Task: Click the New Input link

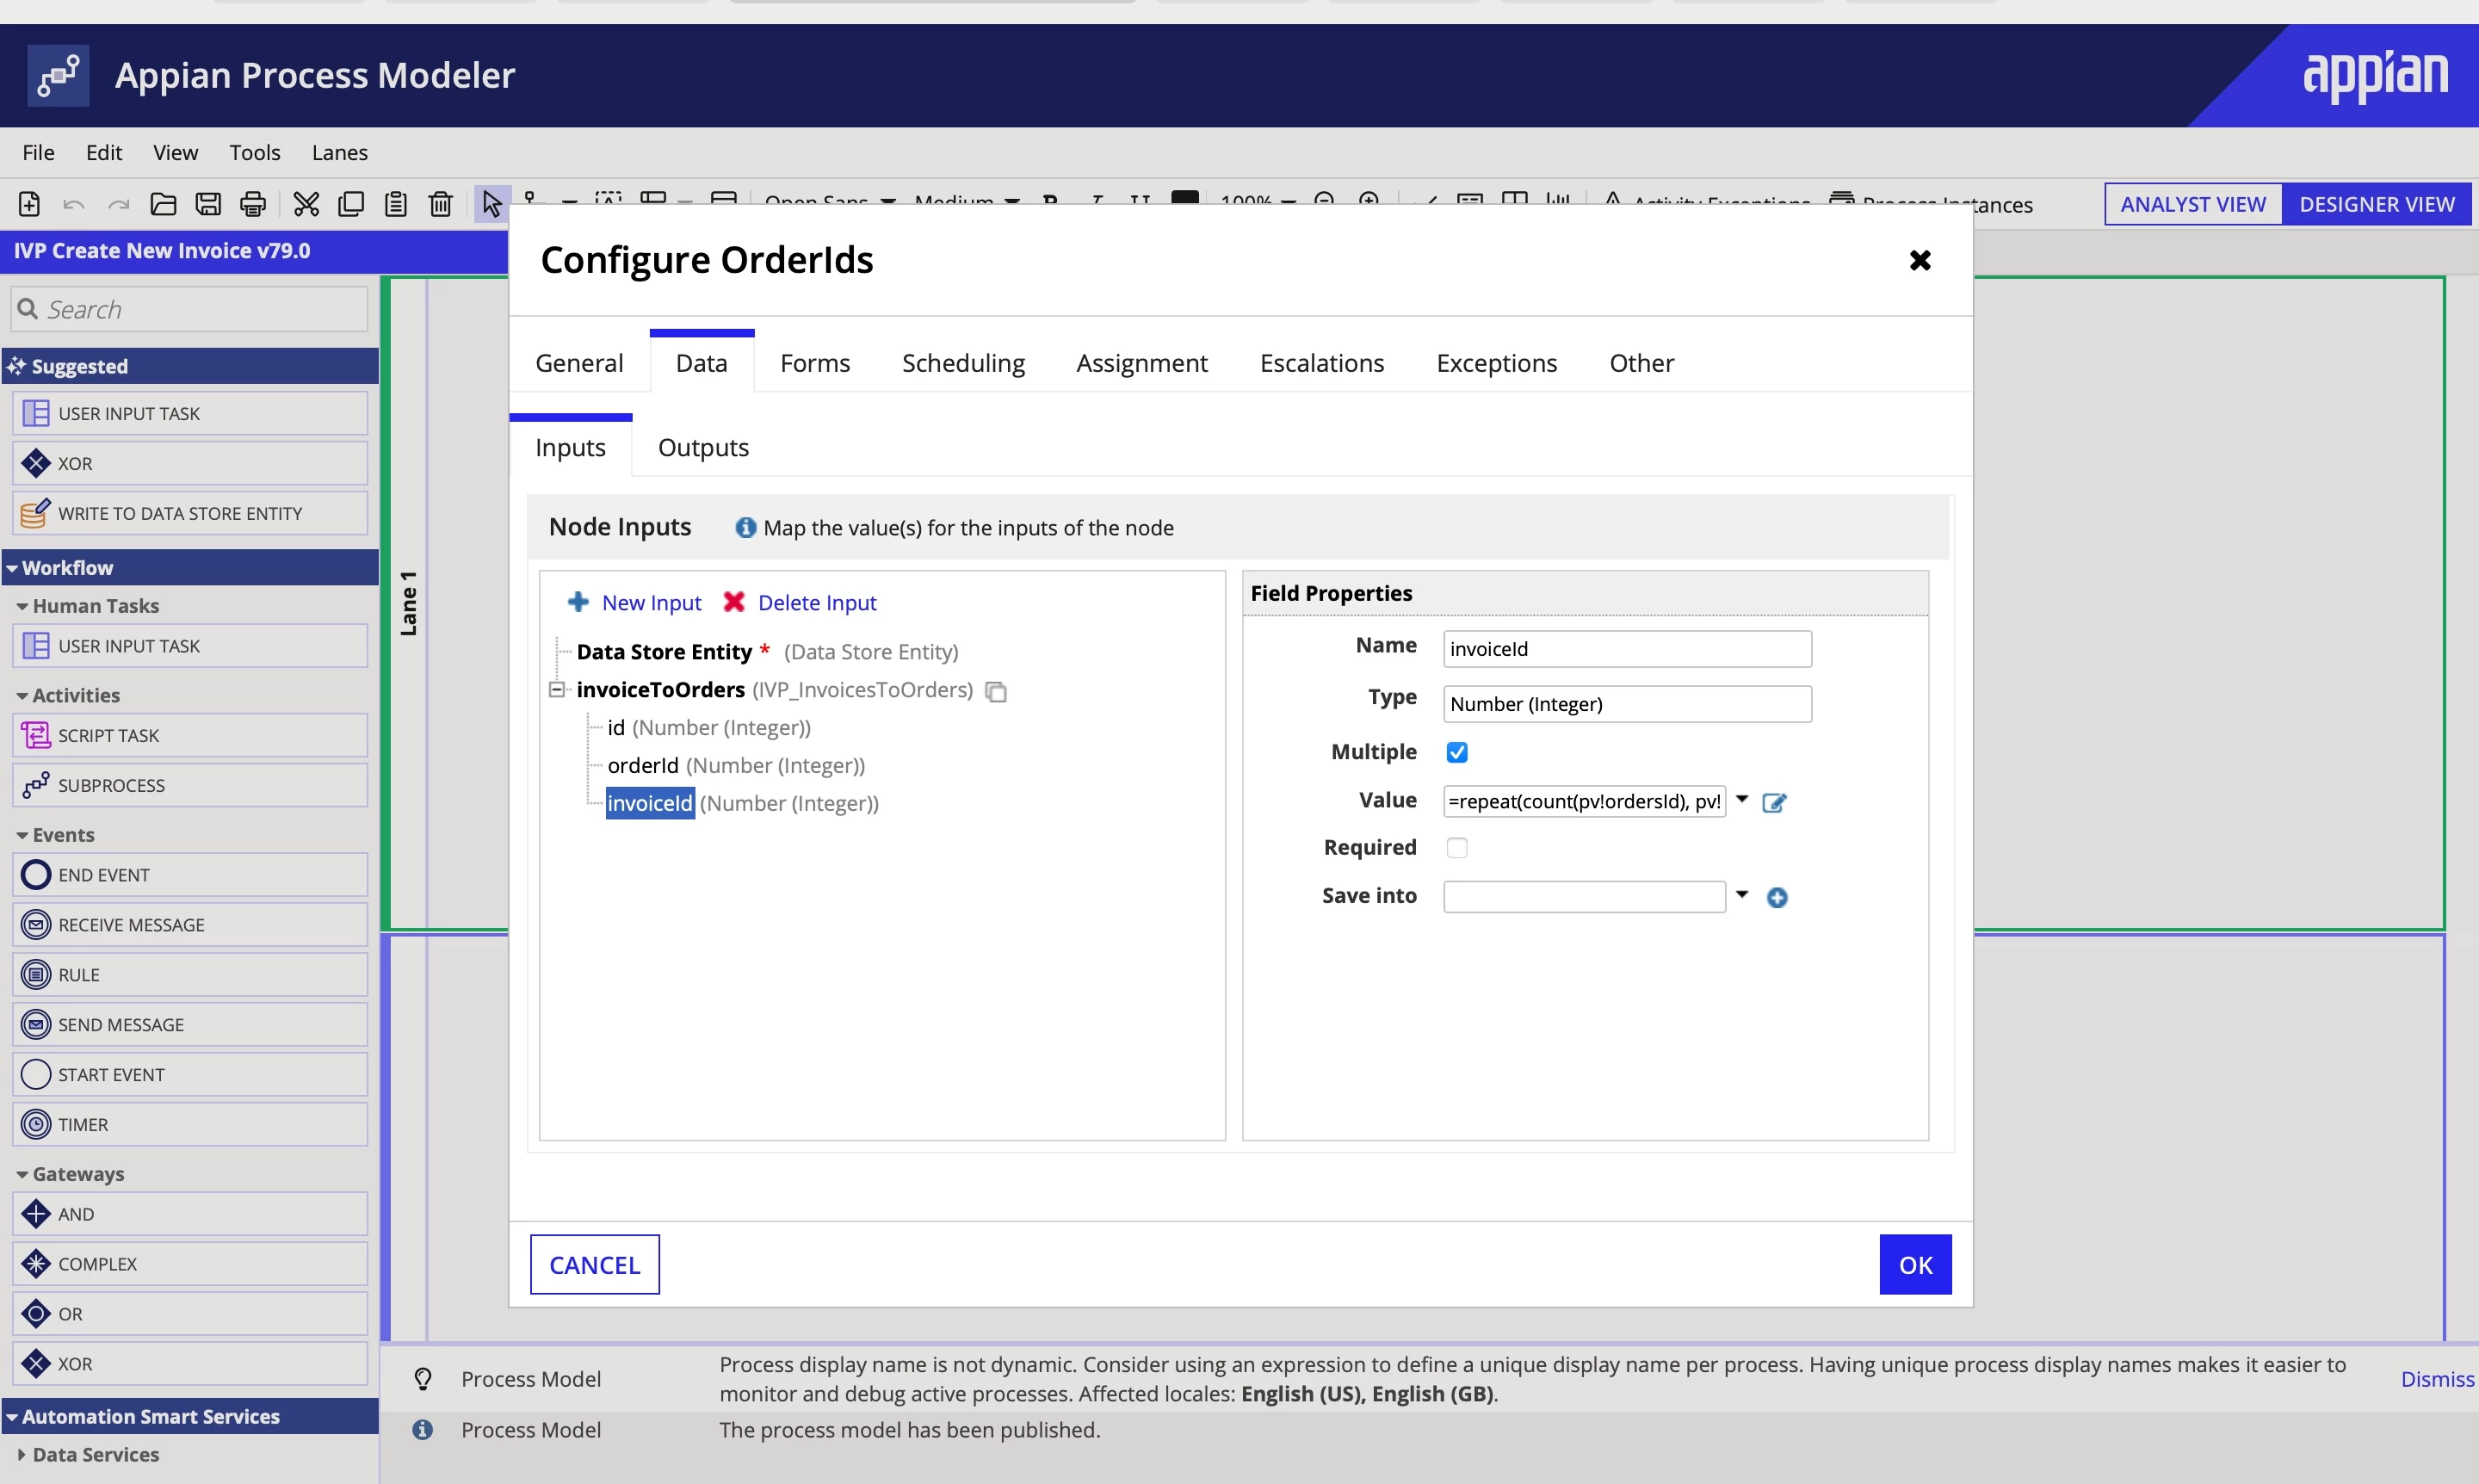Action: [x=651, y=602]
